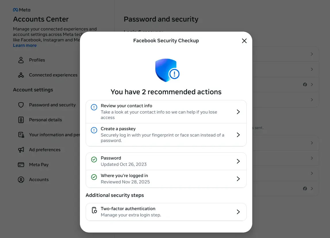The height and width of the screenshot is (238, 330).
Task: Expand the Create a passkey row
Action: [x=238, y=135]
